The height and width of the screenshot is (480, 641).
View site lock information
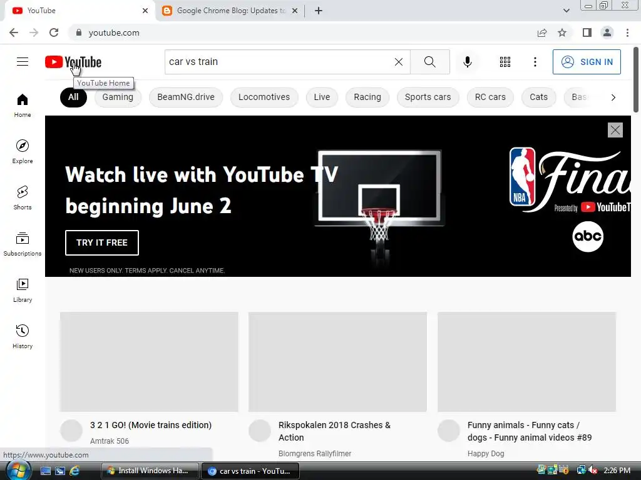tap(79, 32)
